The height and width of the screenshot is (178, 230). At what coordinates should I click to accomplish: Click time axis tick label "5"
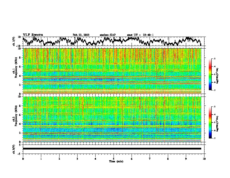click(114, 159)
